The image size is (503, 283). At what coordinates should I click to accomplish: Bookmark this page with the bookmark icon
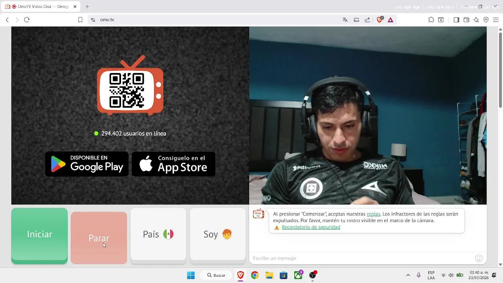[80, 20]
